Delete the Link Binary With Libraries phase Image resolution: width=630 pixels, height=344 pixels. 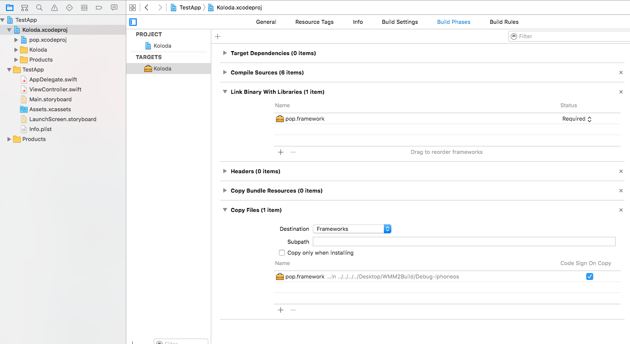[621, 92]
